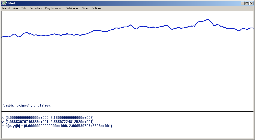Open the Options menu

[x=96, y=8]
